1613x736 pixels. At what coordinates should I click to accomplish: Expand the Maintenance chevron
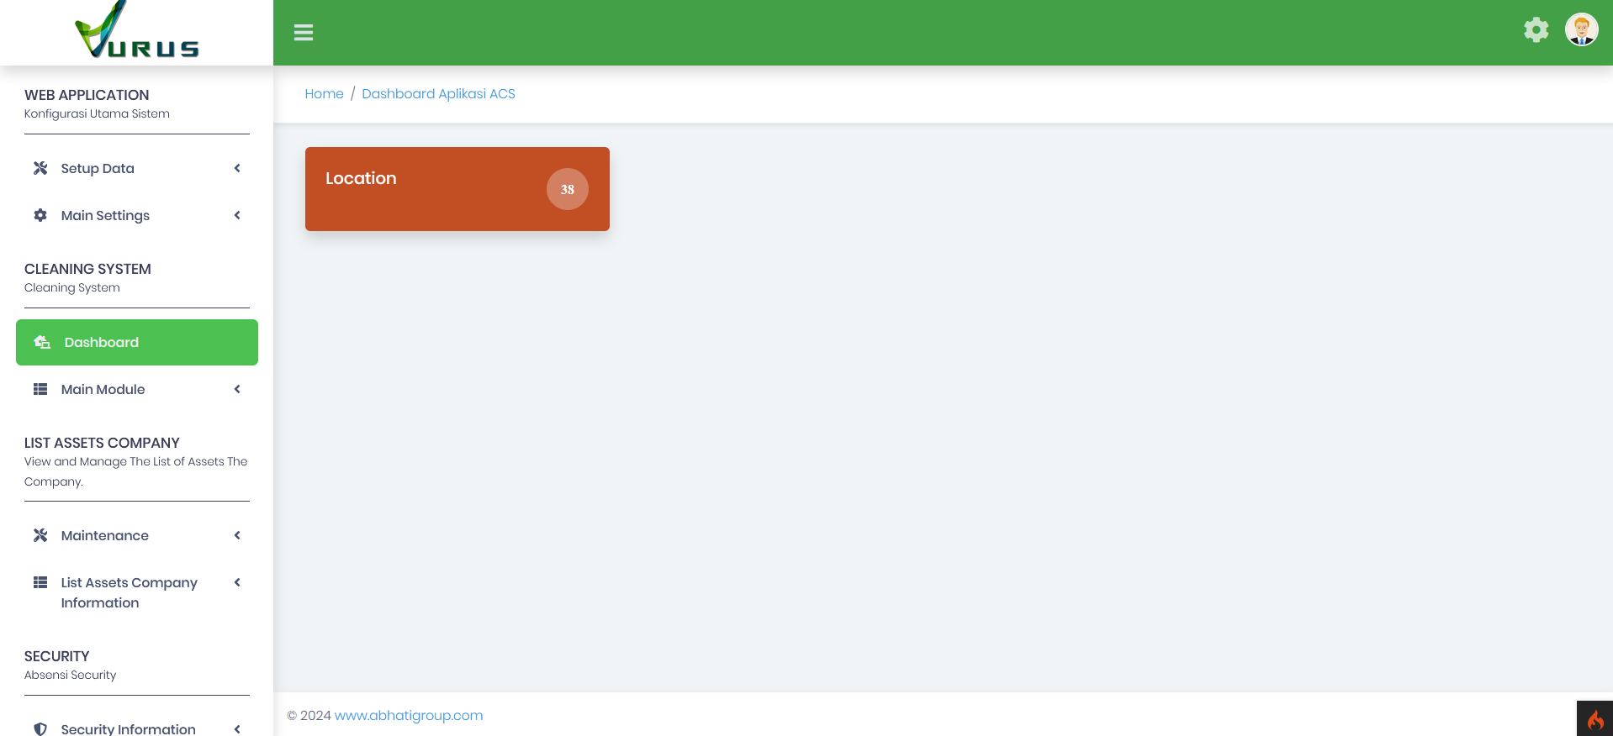click(x=237, y=535)
